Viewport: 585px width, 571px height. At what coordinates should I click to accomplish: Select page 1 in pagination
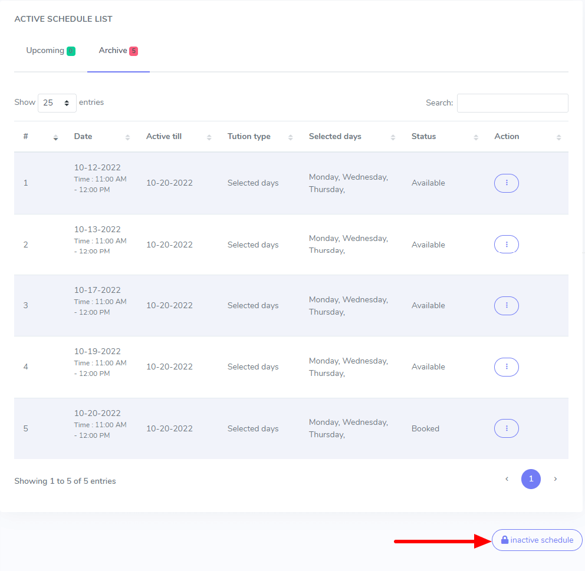pos(531,479)
